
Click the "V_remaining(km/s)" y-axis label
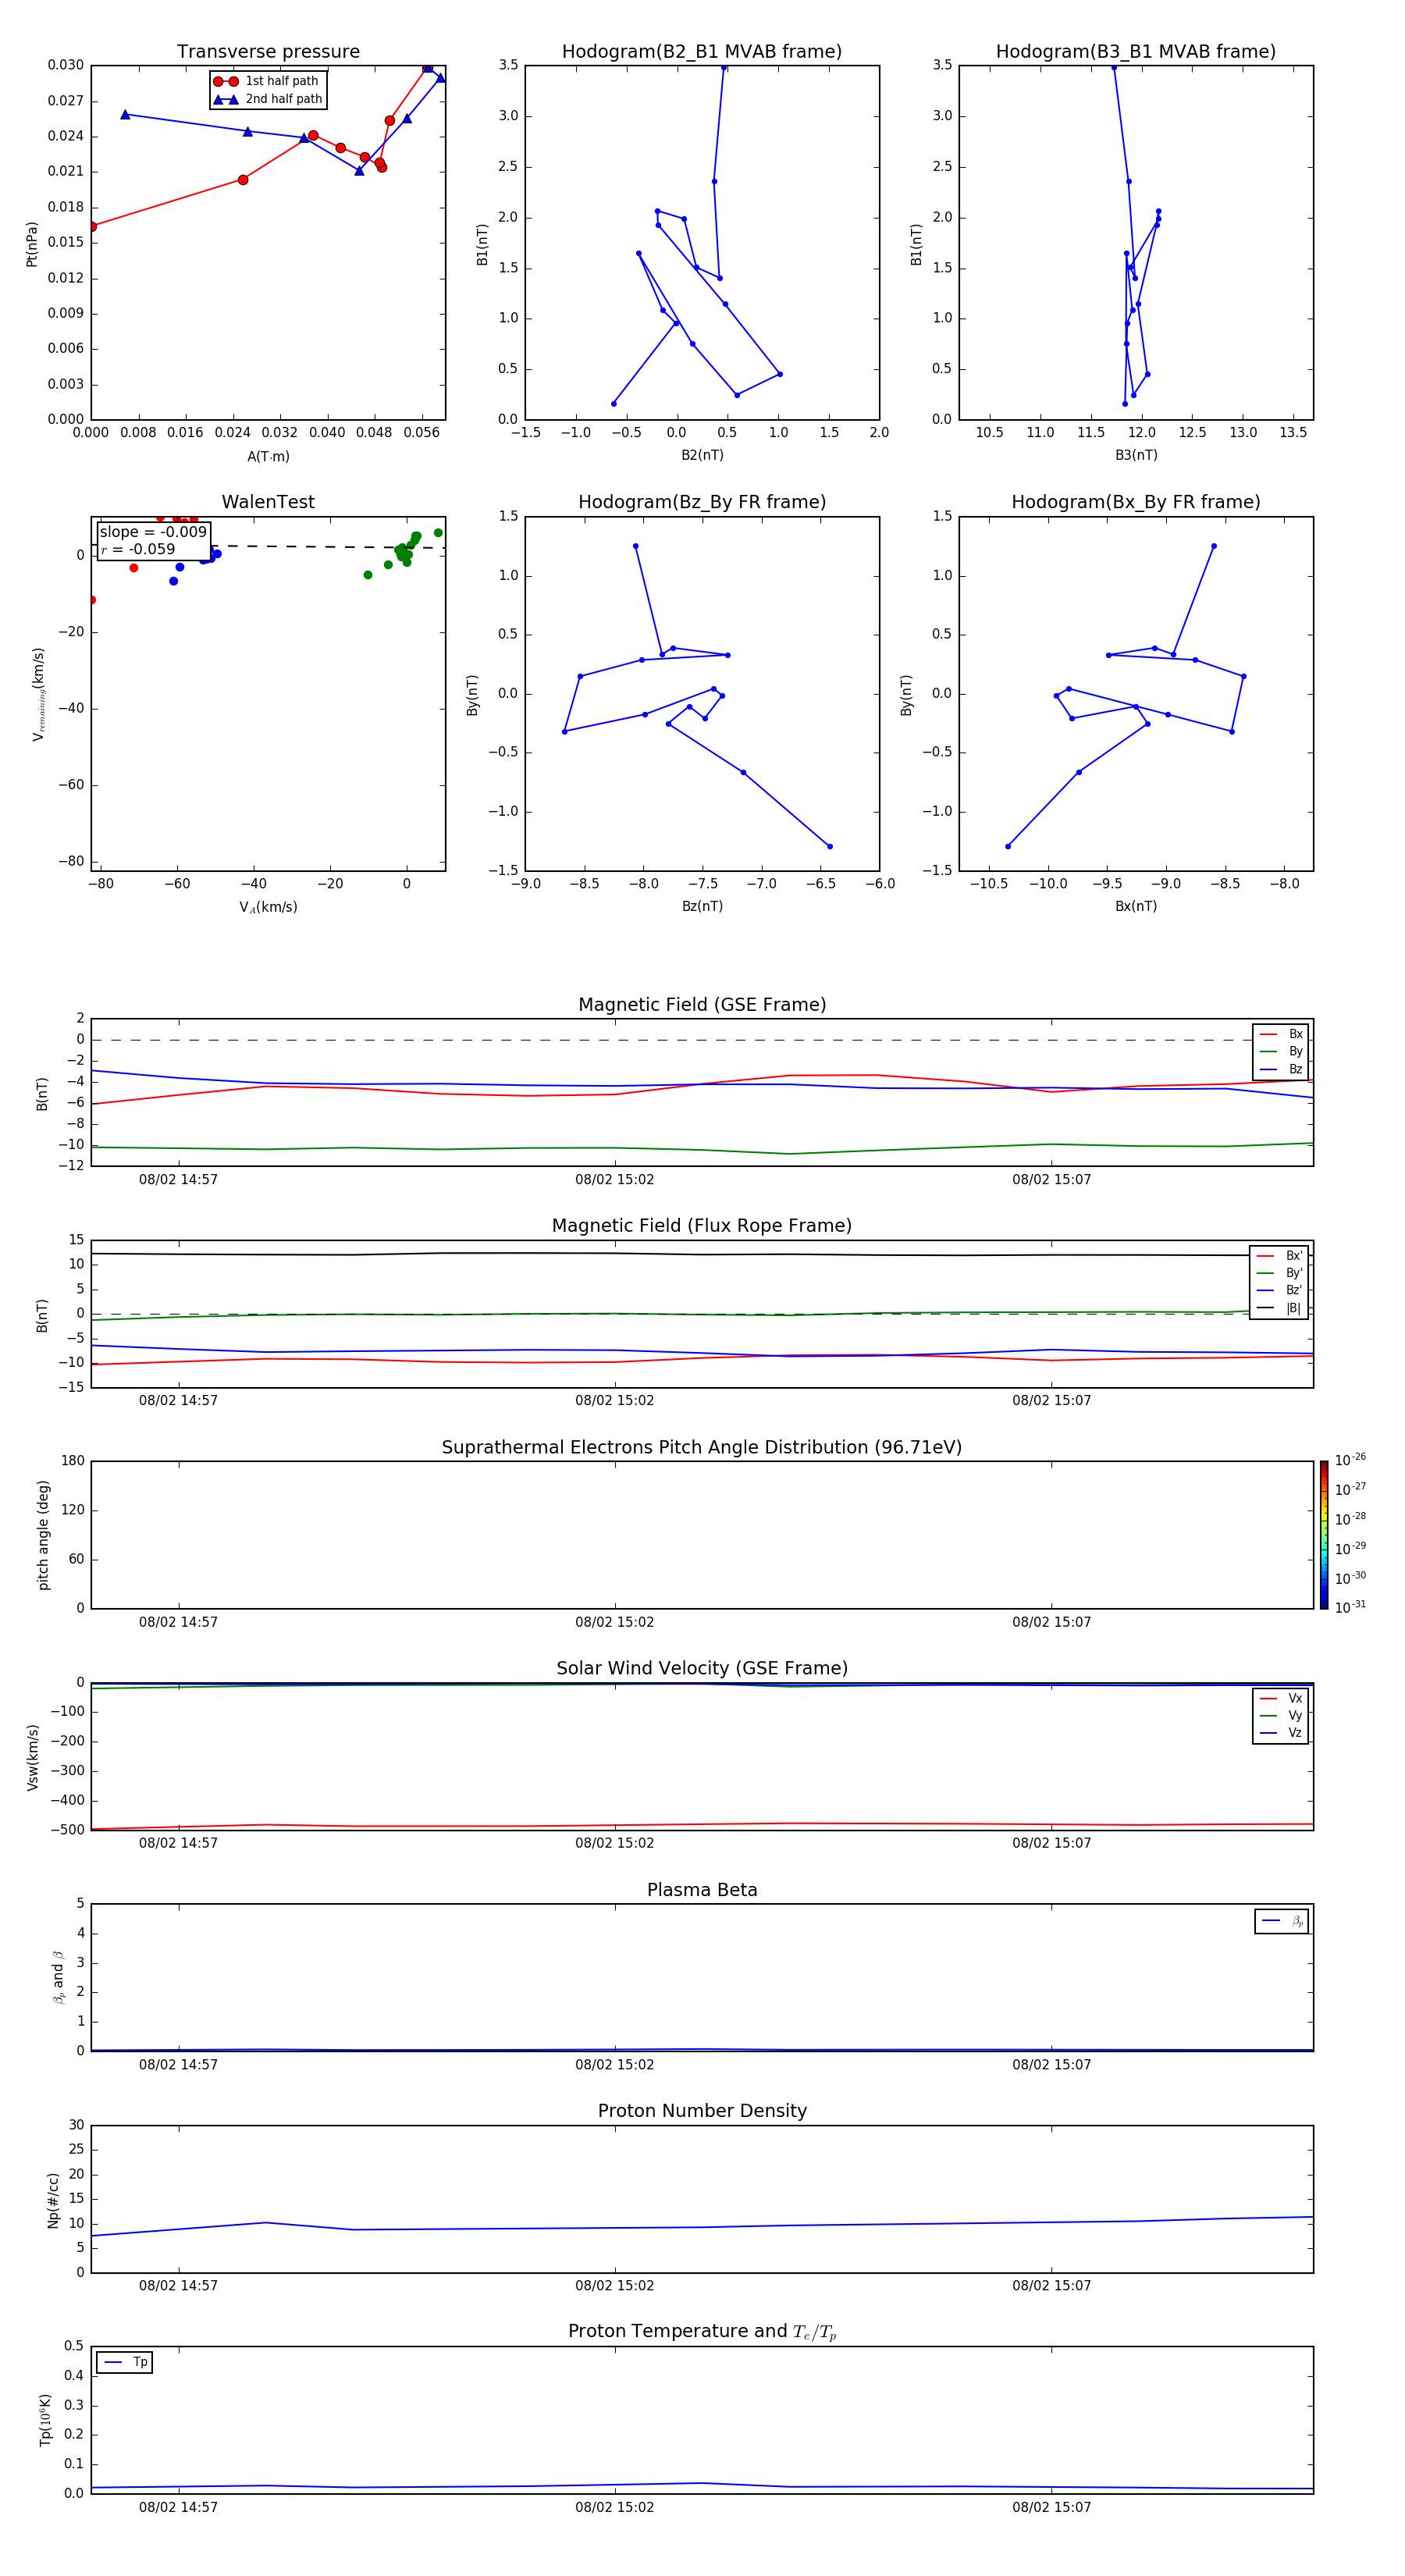pyautogui.click(x=38, y=694)
